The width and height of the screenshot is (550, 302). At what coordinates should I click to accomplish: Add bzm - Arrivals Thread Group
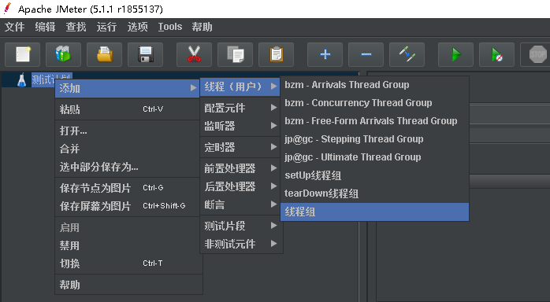tap(374, 85)
